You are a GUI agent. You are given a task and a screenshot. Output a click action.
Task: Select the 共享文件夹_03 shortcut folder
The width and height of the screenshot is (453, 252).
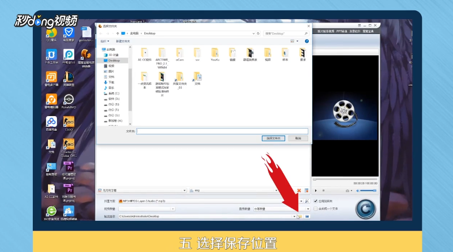179,81
